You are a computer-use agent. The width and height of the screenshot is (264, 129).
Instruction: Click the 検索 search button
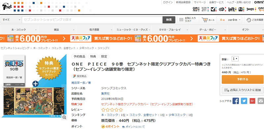[x=169, y=20]
